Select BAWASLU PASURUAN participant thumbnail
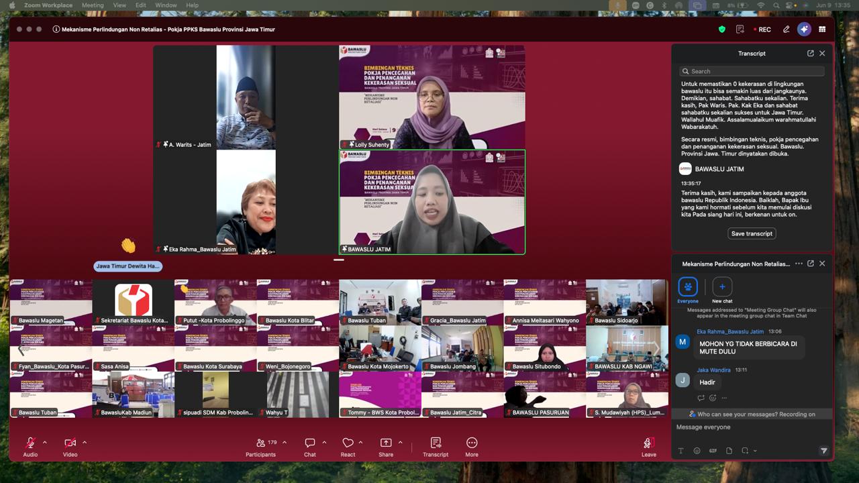Image resolution: width=859 pixels, height=483 pixels. click(544, 395)
